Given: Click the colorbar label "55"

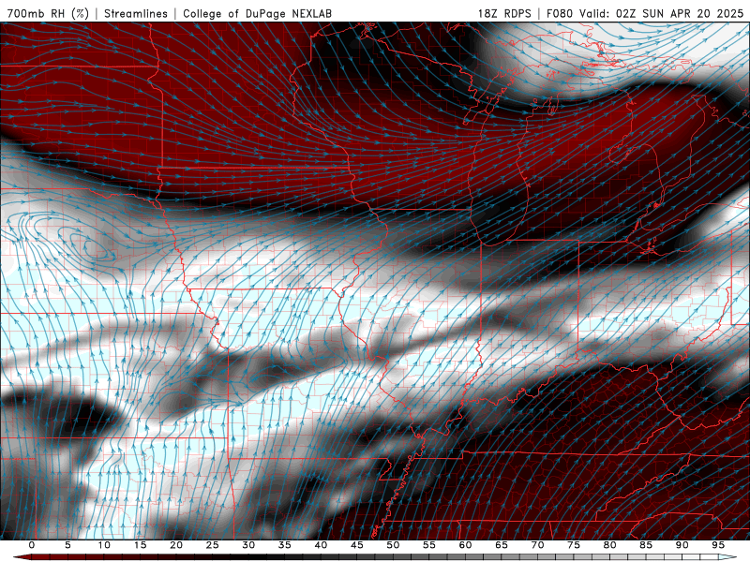Looking at the screenshot, I should click(x=429, y=545).
